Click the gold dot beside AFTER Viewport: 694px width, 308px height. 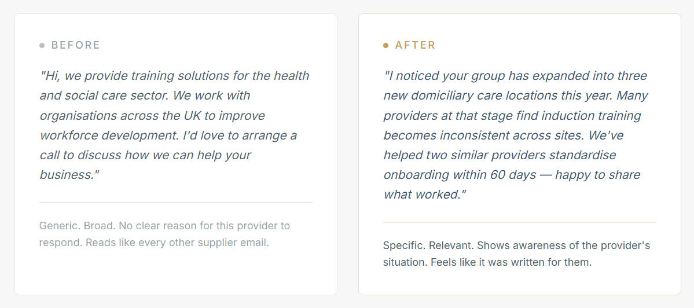386,45
